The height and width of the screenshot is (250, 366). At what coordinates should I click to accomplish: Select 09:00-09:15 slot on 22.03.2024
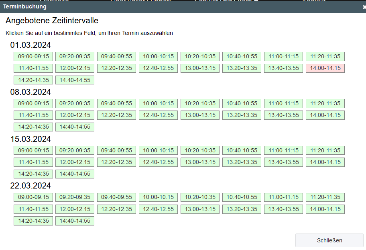tap(33, 197)
